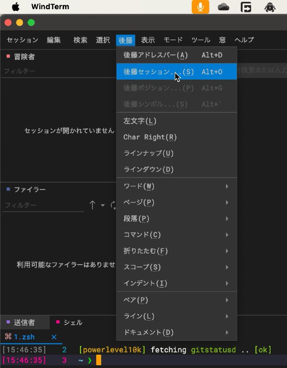This screenshot has width=287, height=368.
Task: Switch to the 送信者 tab
Action: coord(25,323)
